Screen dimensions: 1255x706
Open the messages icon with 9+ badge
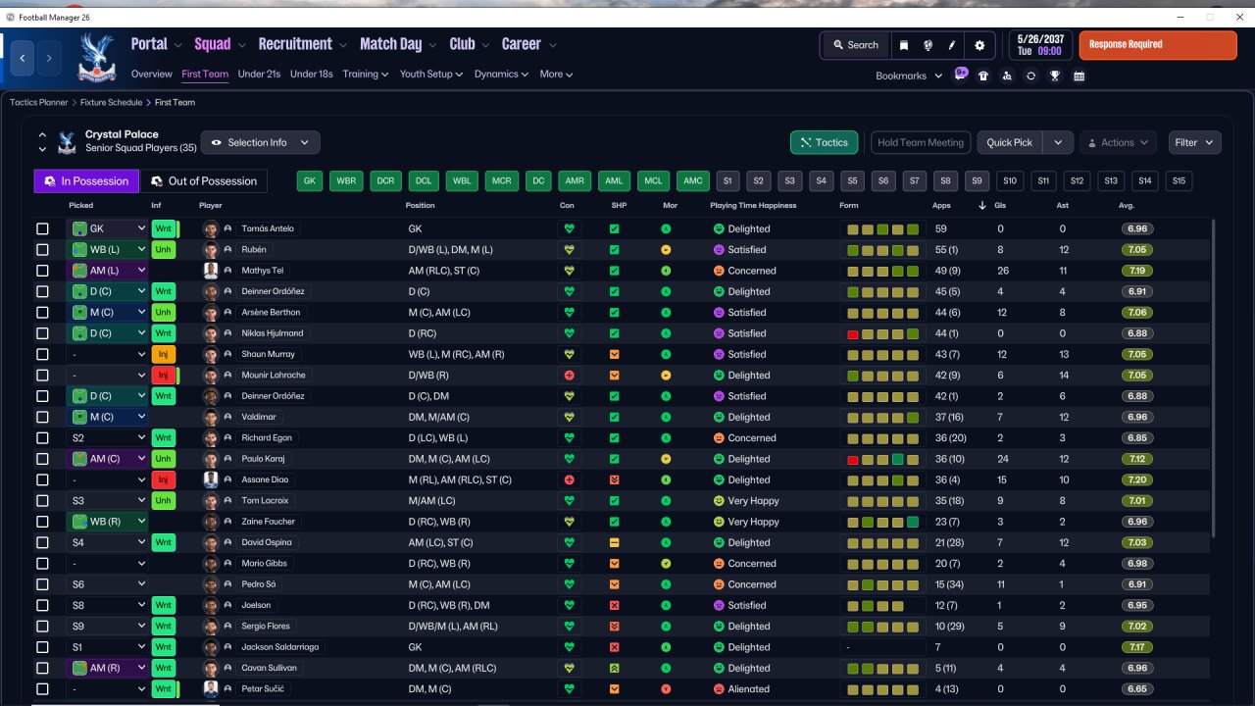(961, 75)
